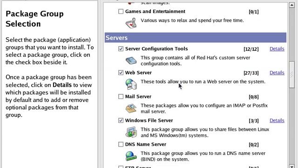Click 'Various ways to relax' description
The height and width of the screenshot is (168, 298).
pos(192,21)
